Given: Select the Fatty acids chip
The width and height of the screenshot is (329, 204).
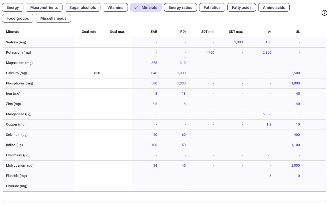Looking at the screenshot, I should (x=242, y=7).
